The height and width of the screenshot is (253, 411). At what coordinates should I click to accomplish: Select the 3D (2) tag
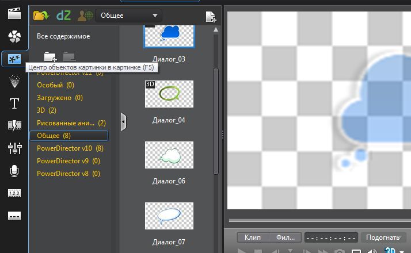47,110
